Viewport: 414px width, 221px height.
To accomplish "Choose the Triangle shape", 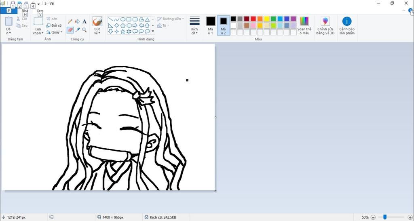I will pyautogui.click(x=147, y=19).
